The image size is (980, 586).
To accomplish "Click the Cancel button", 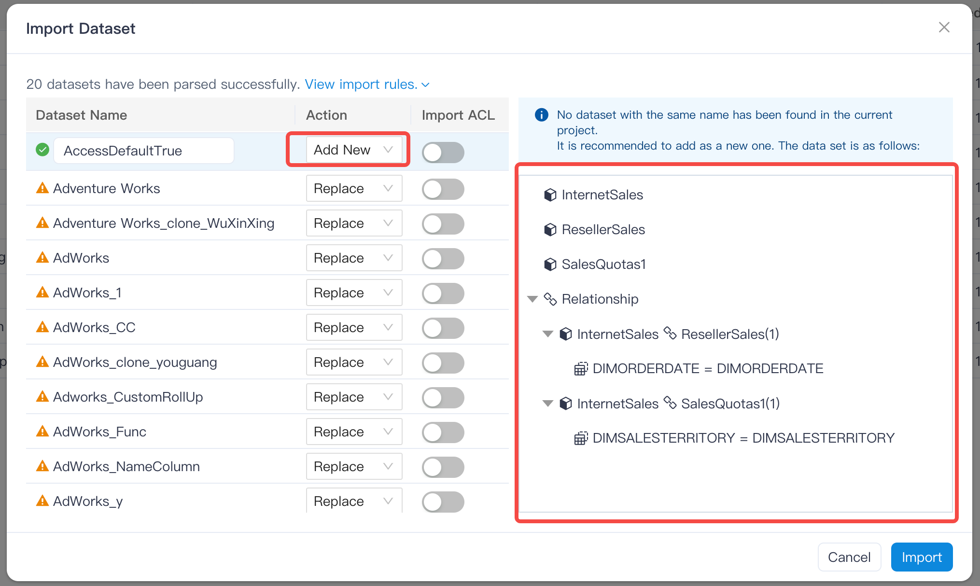I will [x=849, y=557].
